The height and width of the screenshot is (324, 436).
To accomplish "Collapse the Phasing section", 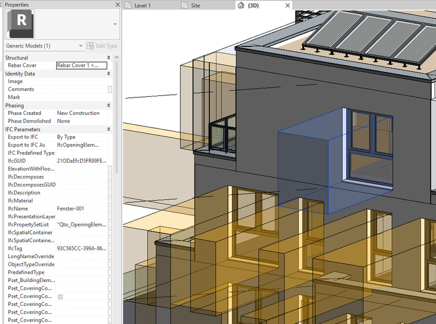I will tap(108, 106).
